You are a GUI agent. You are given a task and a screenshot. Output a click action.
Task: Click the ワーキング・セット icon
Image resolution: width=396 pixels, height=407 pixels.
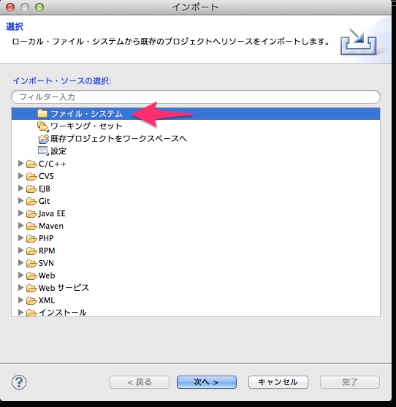click(x=42, y=126)
